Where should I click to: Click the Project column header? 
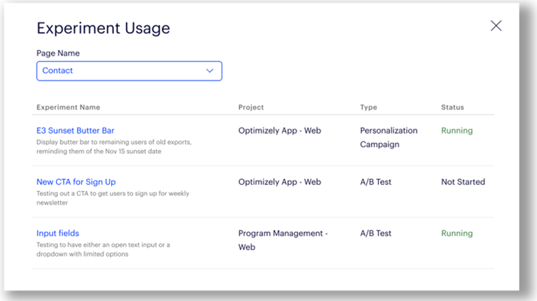tap(251, 107)
